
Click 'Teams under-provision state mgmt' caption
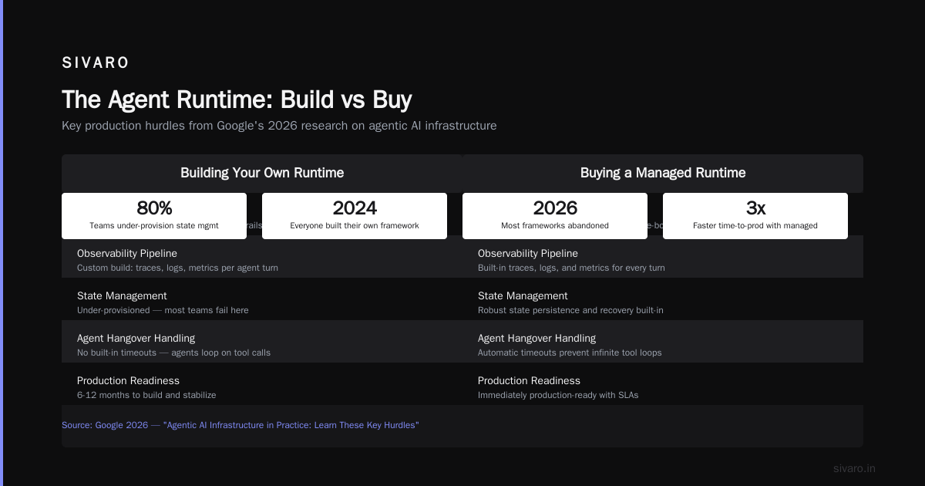click(154, 226)
